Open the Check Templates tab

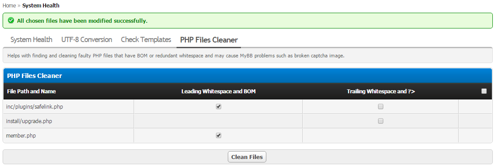pyautogui.click(x=146, y=40)
